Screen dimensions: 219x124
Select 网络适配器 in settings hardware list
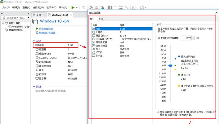[x=122, y=42]
